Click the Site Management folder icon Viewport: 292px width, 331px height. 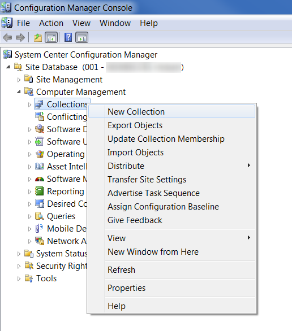(x=28, y=79)
